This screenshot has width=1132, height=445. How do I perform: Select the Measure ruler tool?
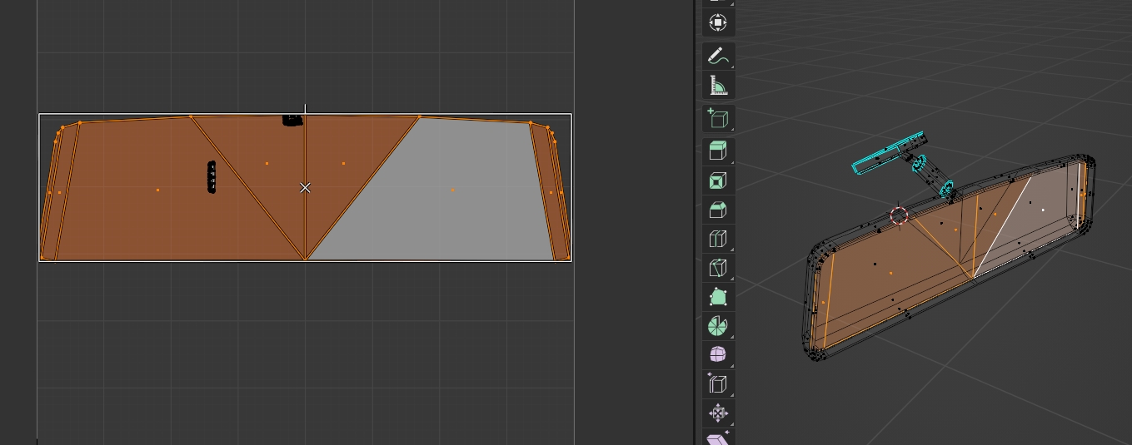click(x=718, y=86)
